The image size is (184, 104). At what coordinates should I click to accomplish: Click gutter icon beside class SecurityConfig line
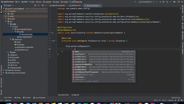click(x=52, y=33)
